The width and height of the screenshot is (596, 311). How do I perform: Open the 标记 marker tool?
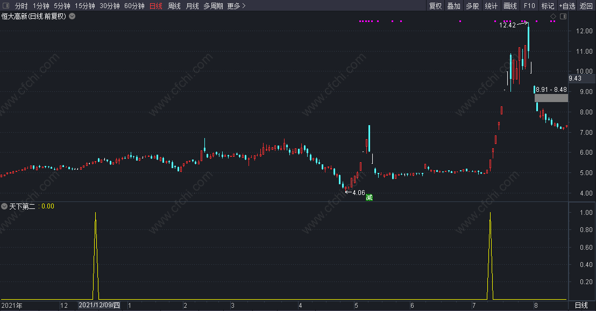click(x=548, y=6)
